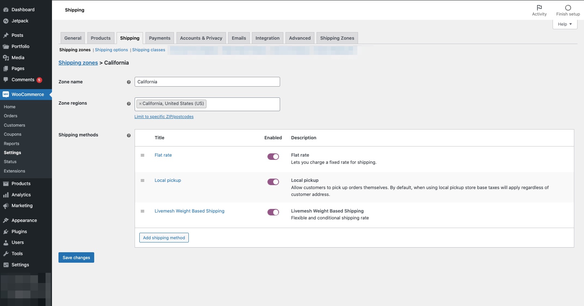The image size is (584, 306).
Task: Switch to the Payments tab
Action: [x=160, y=38]
